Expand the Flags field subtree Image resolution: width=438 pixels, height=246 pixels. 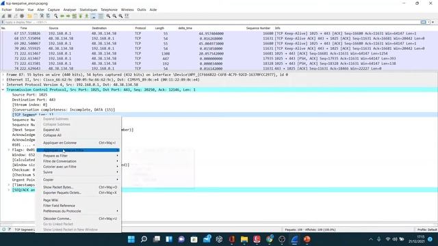tap(9, 150)
